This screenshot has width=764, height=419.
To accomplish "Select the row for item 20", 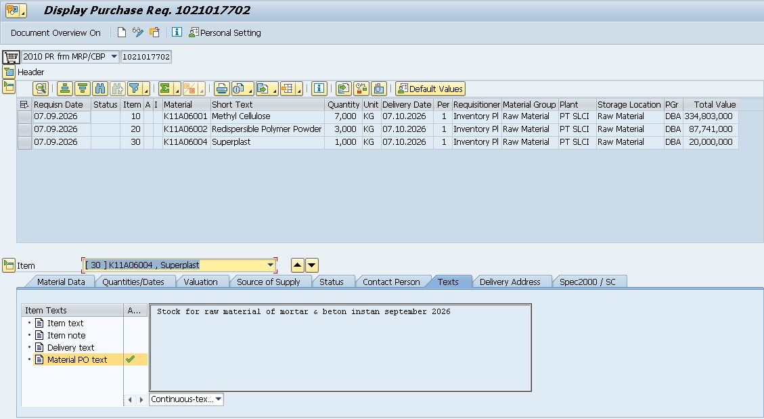I will 24,129.
